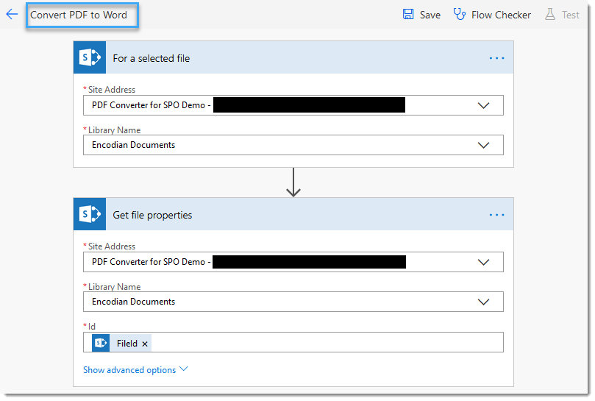Expand Library Name dropdown in For a selected file
595x401 pixels.
483,145
